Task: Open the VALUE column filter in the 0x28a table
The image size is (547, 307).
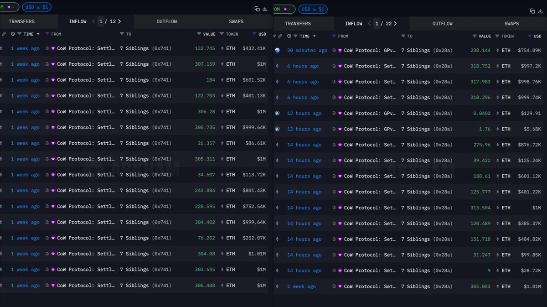Action: point(475,36)
